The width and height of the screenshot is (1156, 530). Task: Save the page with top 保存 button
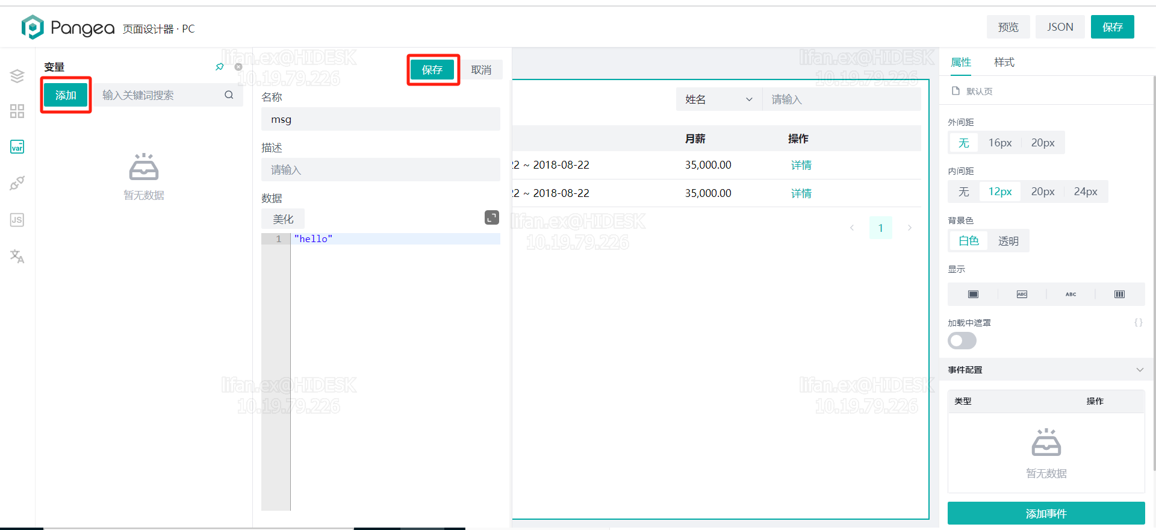(1112, 27)
